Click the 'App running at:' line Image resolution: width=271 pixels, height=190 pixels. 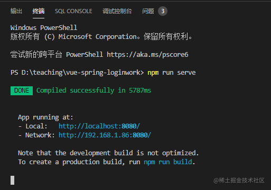click(x=45, y=117)
